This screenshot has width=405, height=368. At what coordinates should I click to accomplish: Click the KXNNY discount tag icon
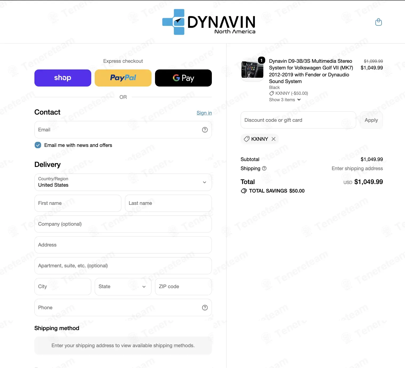[247, 139]
